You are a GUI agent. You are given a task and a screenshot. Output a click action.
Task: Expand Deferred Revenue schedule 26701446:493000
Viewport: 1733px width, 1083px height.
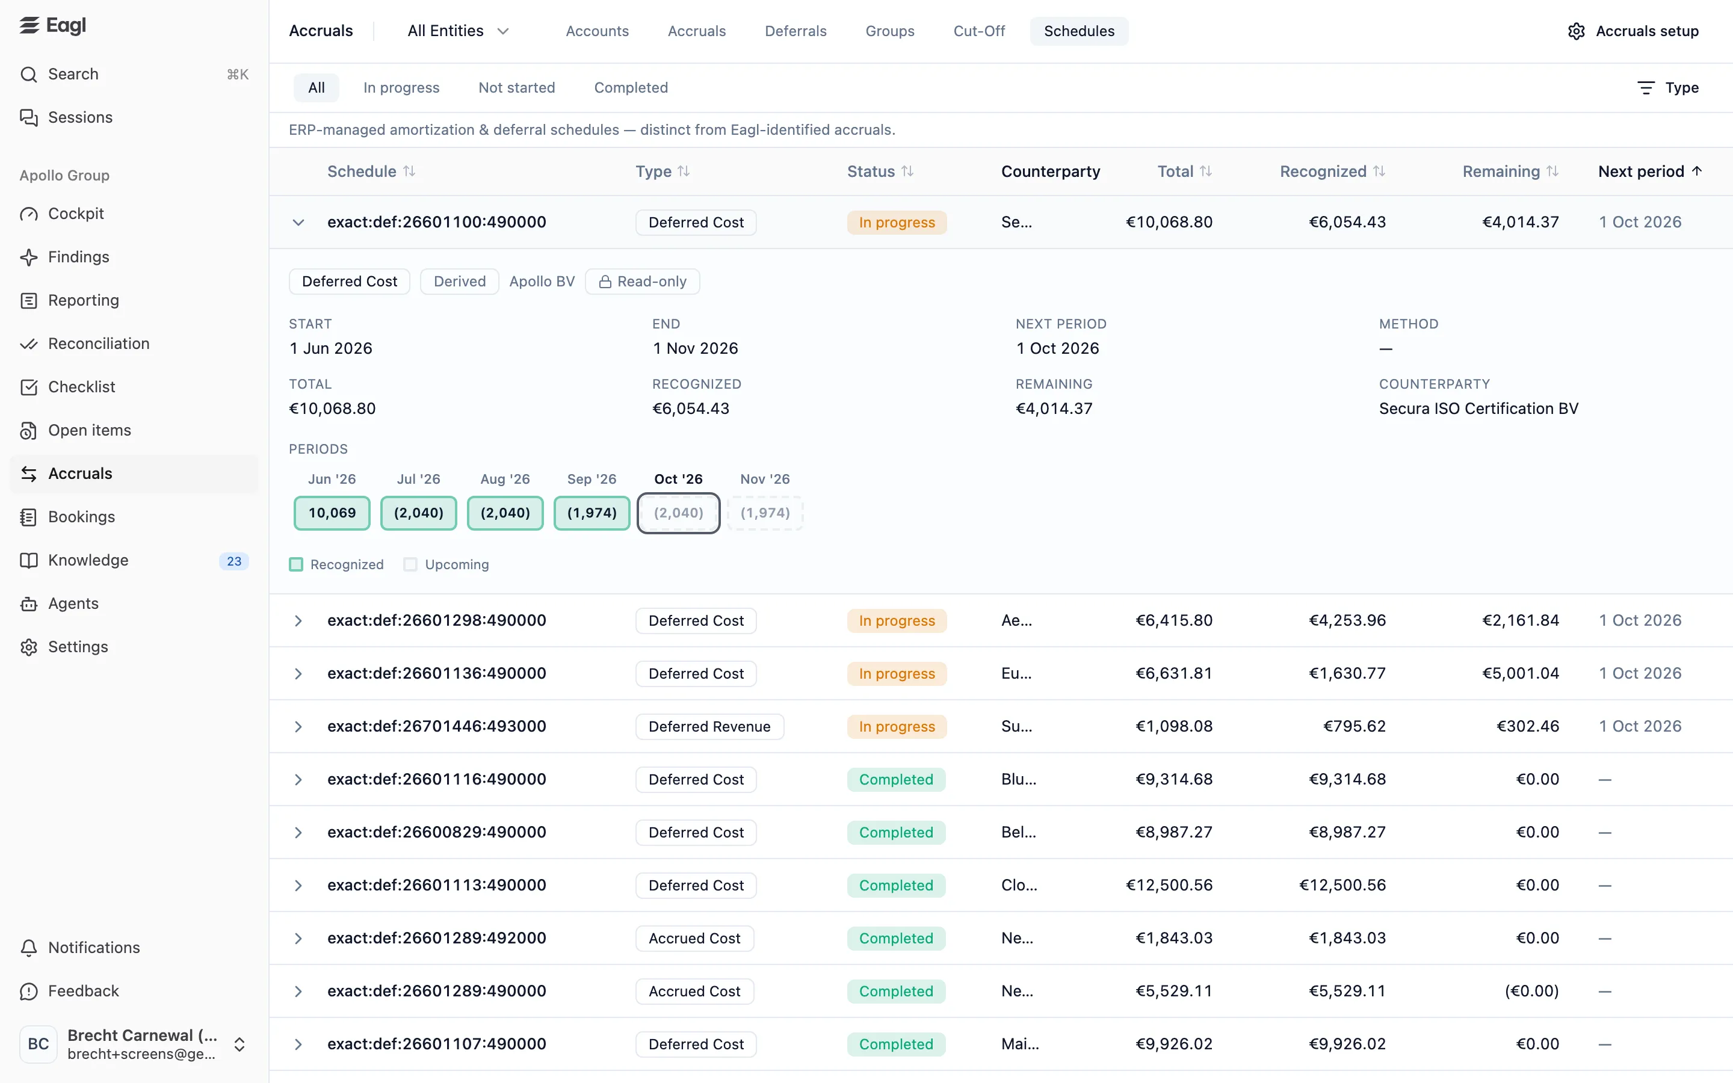[298, 727]
